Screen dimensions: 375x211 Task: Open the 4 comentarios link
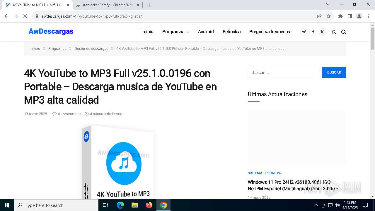tap(67, 114)
